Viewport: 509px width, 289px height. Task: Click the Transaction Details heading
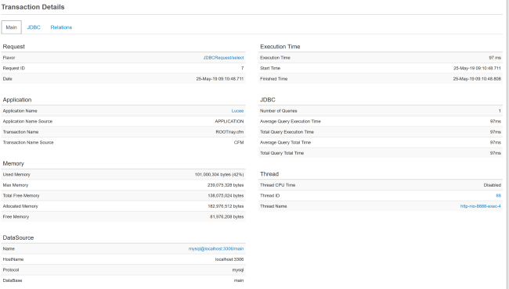(x=33, y=7)
